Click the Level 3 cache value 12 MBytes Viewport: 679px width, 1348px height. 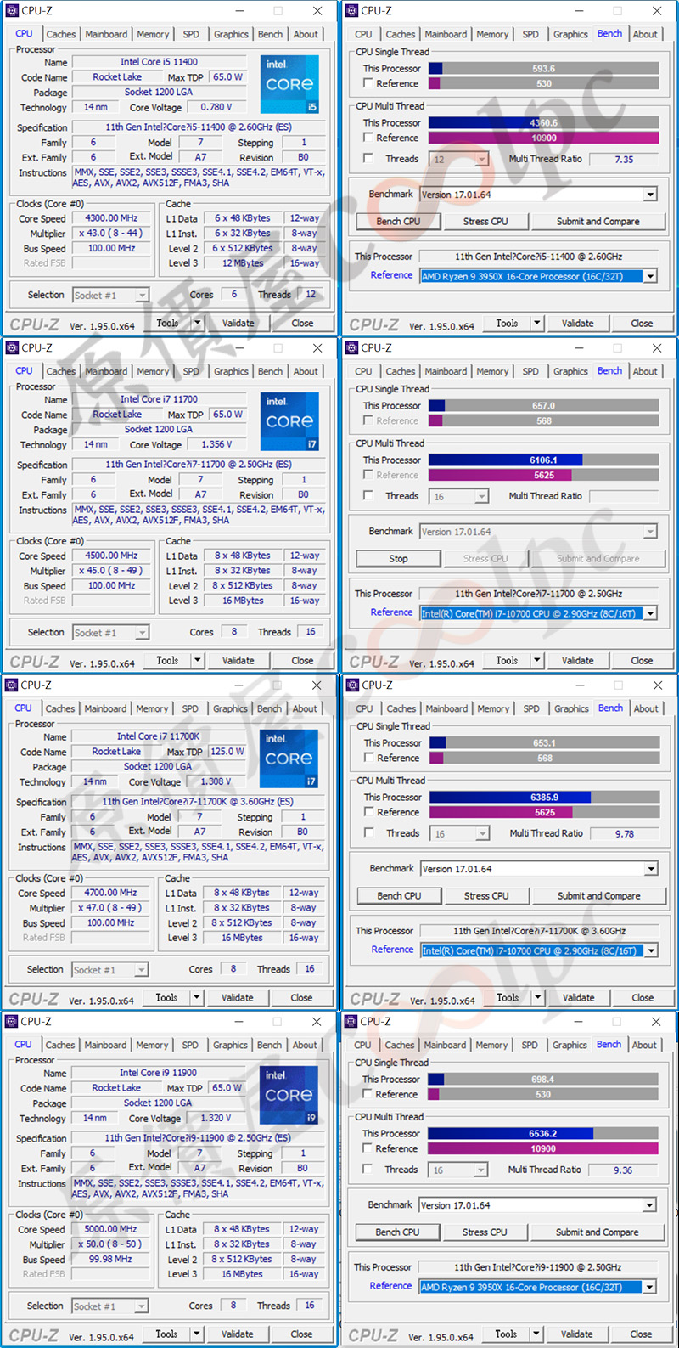pyautogui.click(x=243, y=263)
